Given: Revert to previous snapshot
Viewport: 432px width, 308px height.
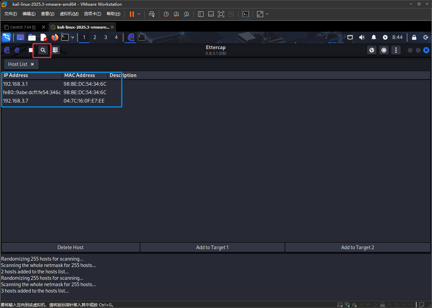Looking at the screenshot, I should click(176, 14).
